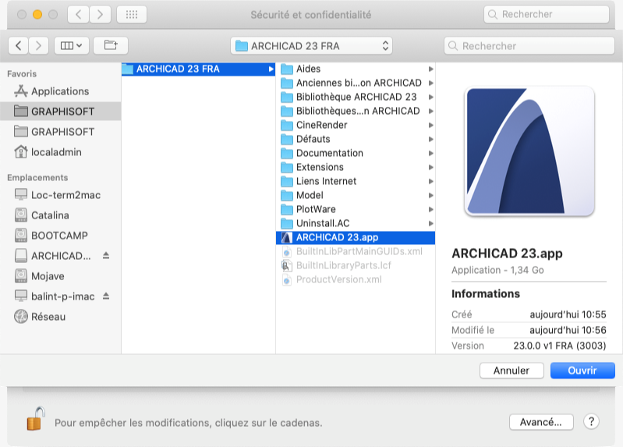
Task: Click the file dialog search field
Action: pos(529,46)
